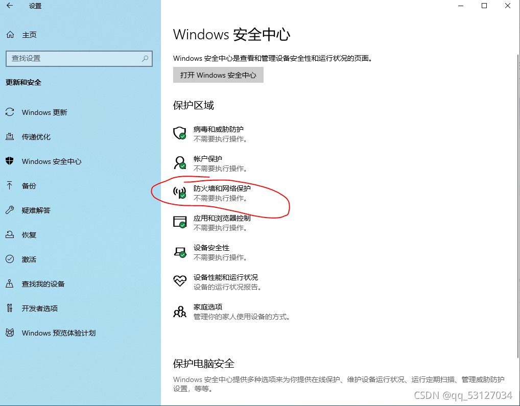Click the Windows 预览体验计划 cat icon
Image resolution: width=520 pixels, height=406 pixels.
[x=10, y=333]
